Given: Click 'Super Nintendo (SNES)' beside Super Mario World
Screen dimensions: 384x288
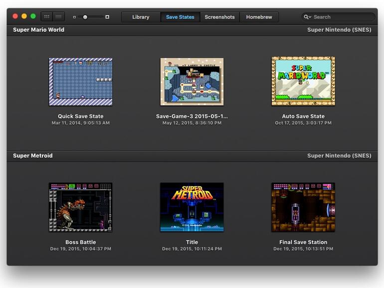Looking at the screenshot, I should 339,29.
